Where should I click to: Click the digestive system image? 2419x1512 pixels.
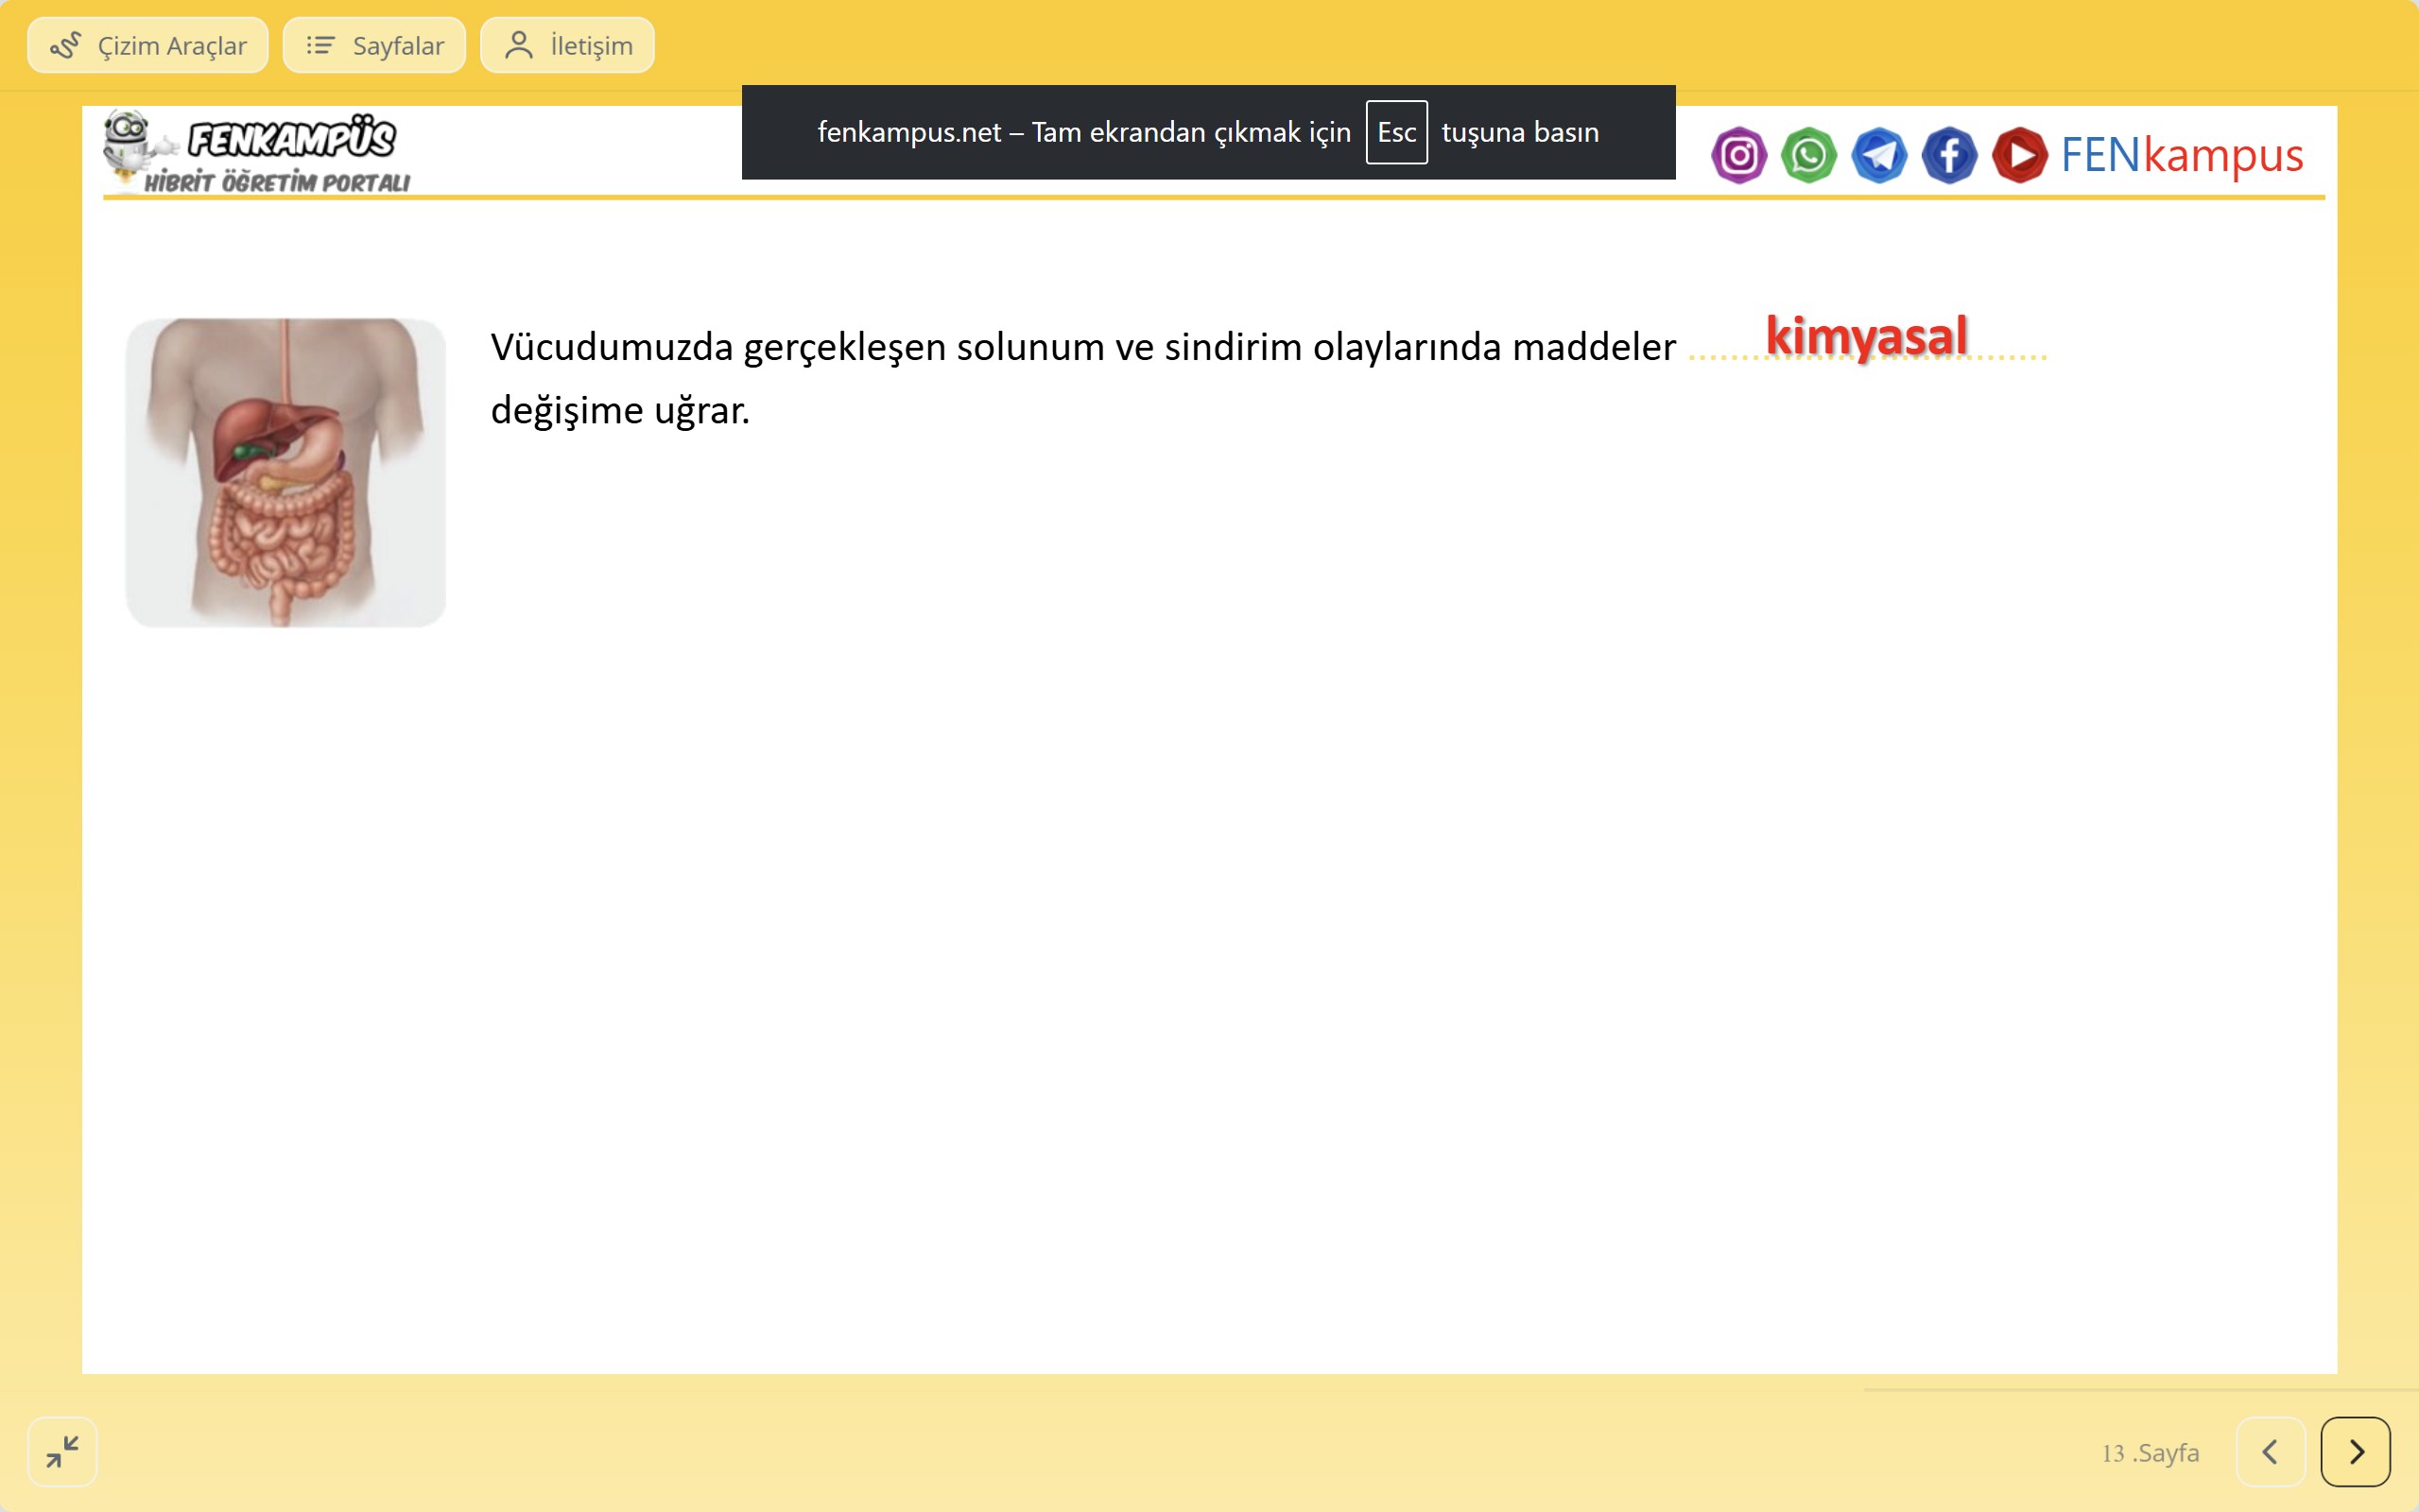(286, 472)
